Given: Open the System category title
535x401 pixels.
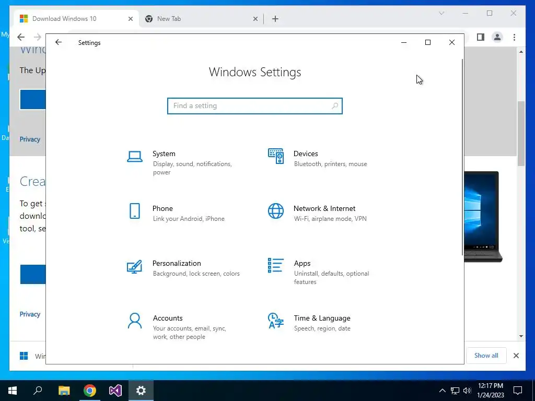Looking at the screenshot, I should 164,154.
